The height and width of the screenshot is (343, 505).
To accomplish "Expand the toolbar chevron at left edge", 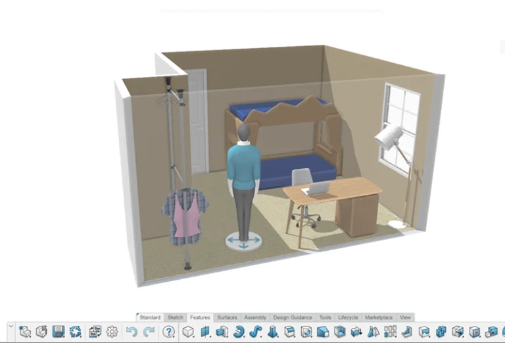I will [x=11, y=327].
